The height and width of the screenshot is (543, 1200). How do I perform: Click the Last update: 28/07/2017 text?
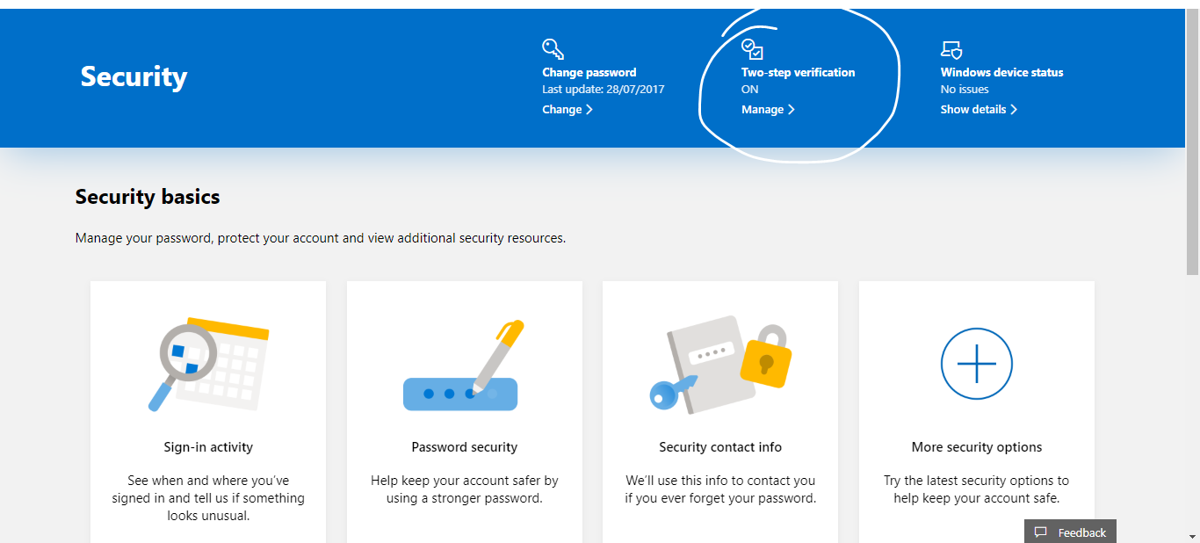[x=603, y=90]
